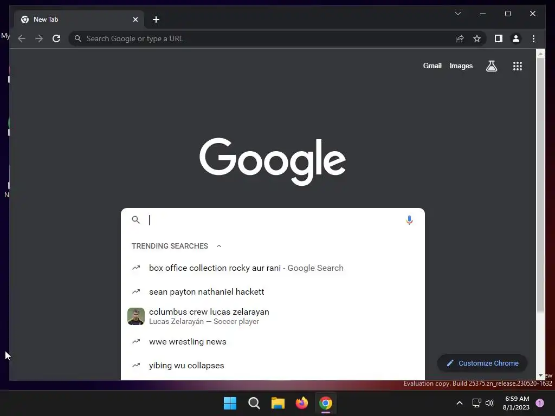Open the Windows Start menu
This screenshot has height=416, width=555.
point(230,403)
